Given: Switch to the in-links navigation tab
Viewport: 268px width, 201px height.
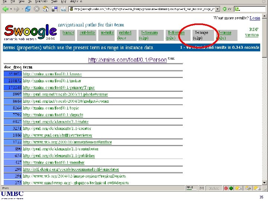Looking at the screenshot, I should (x=107, y=32).
